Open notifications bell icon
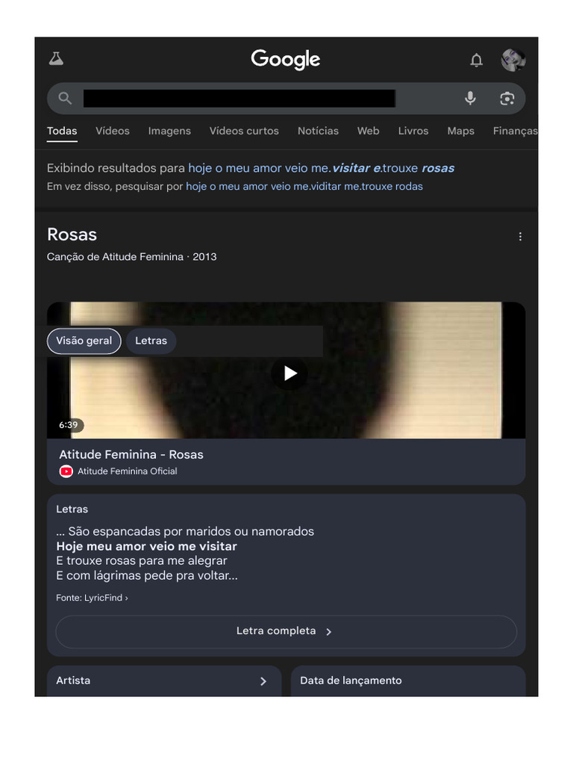573x765 pixels. point(476,60)
